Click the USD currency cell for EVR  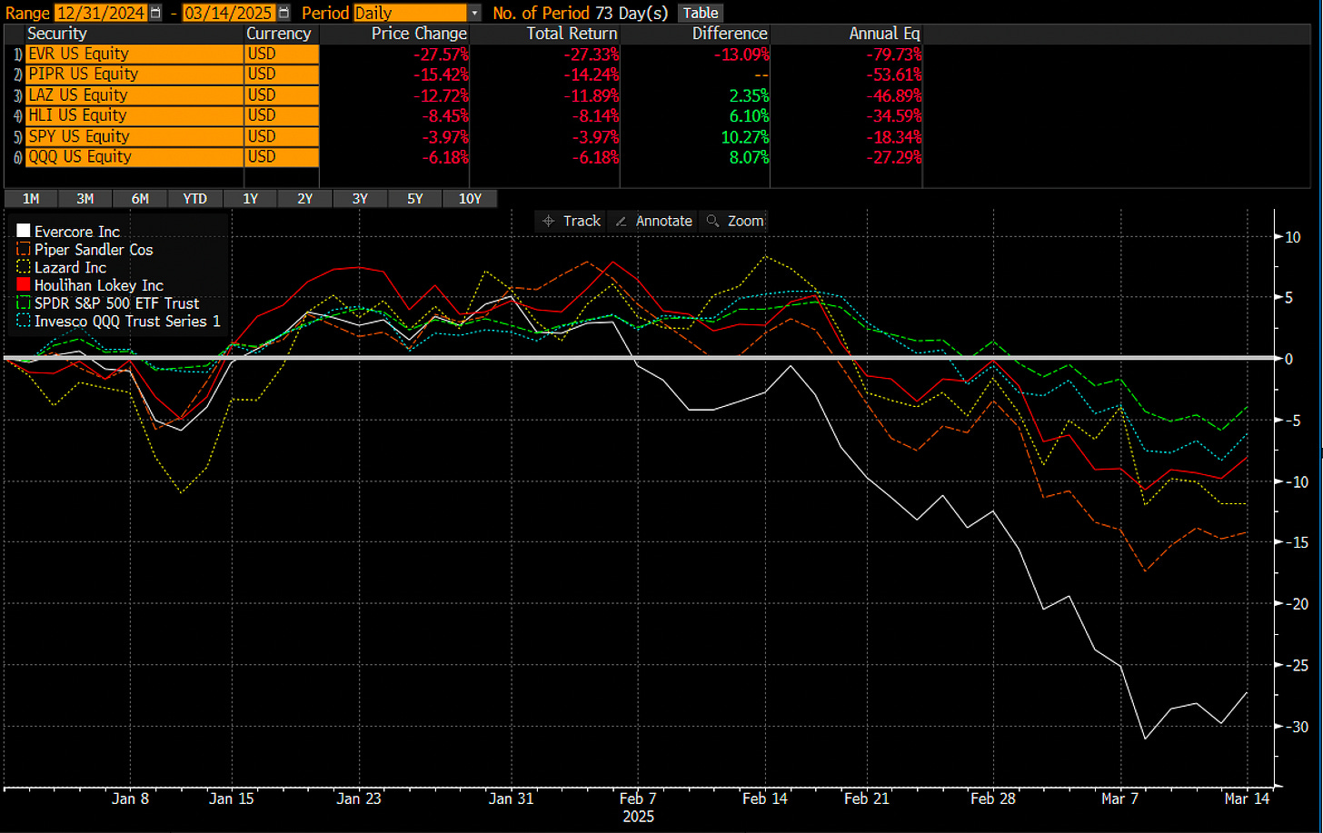click(x=282, y=54)
